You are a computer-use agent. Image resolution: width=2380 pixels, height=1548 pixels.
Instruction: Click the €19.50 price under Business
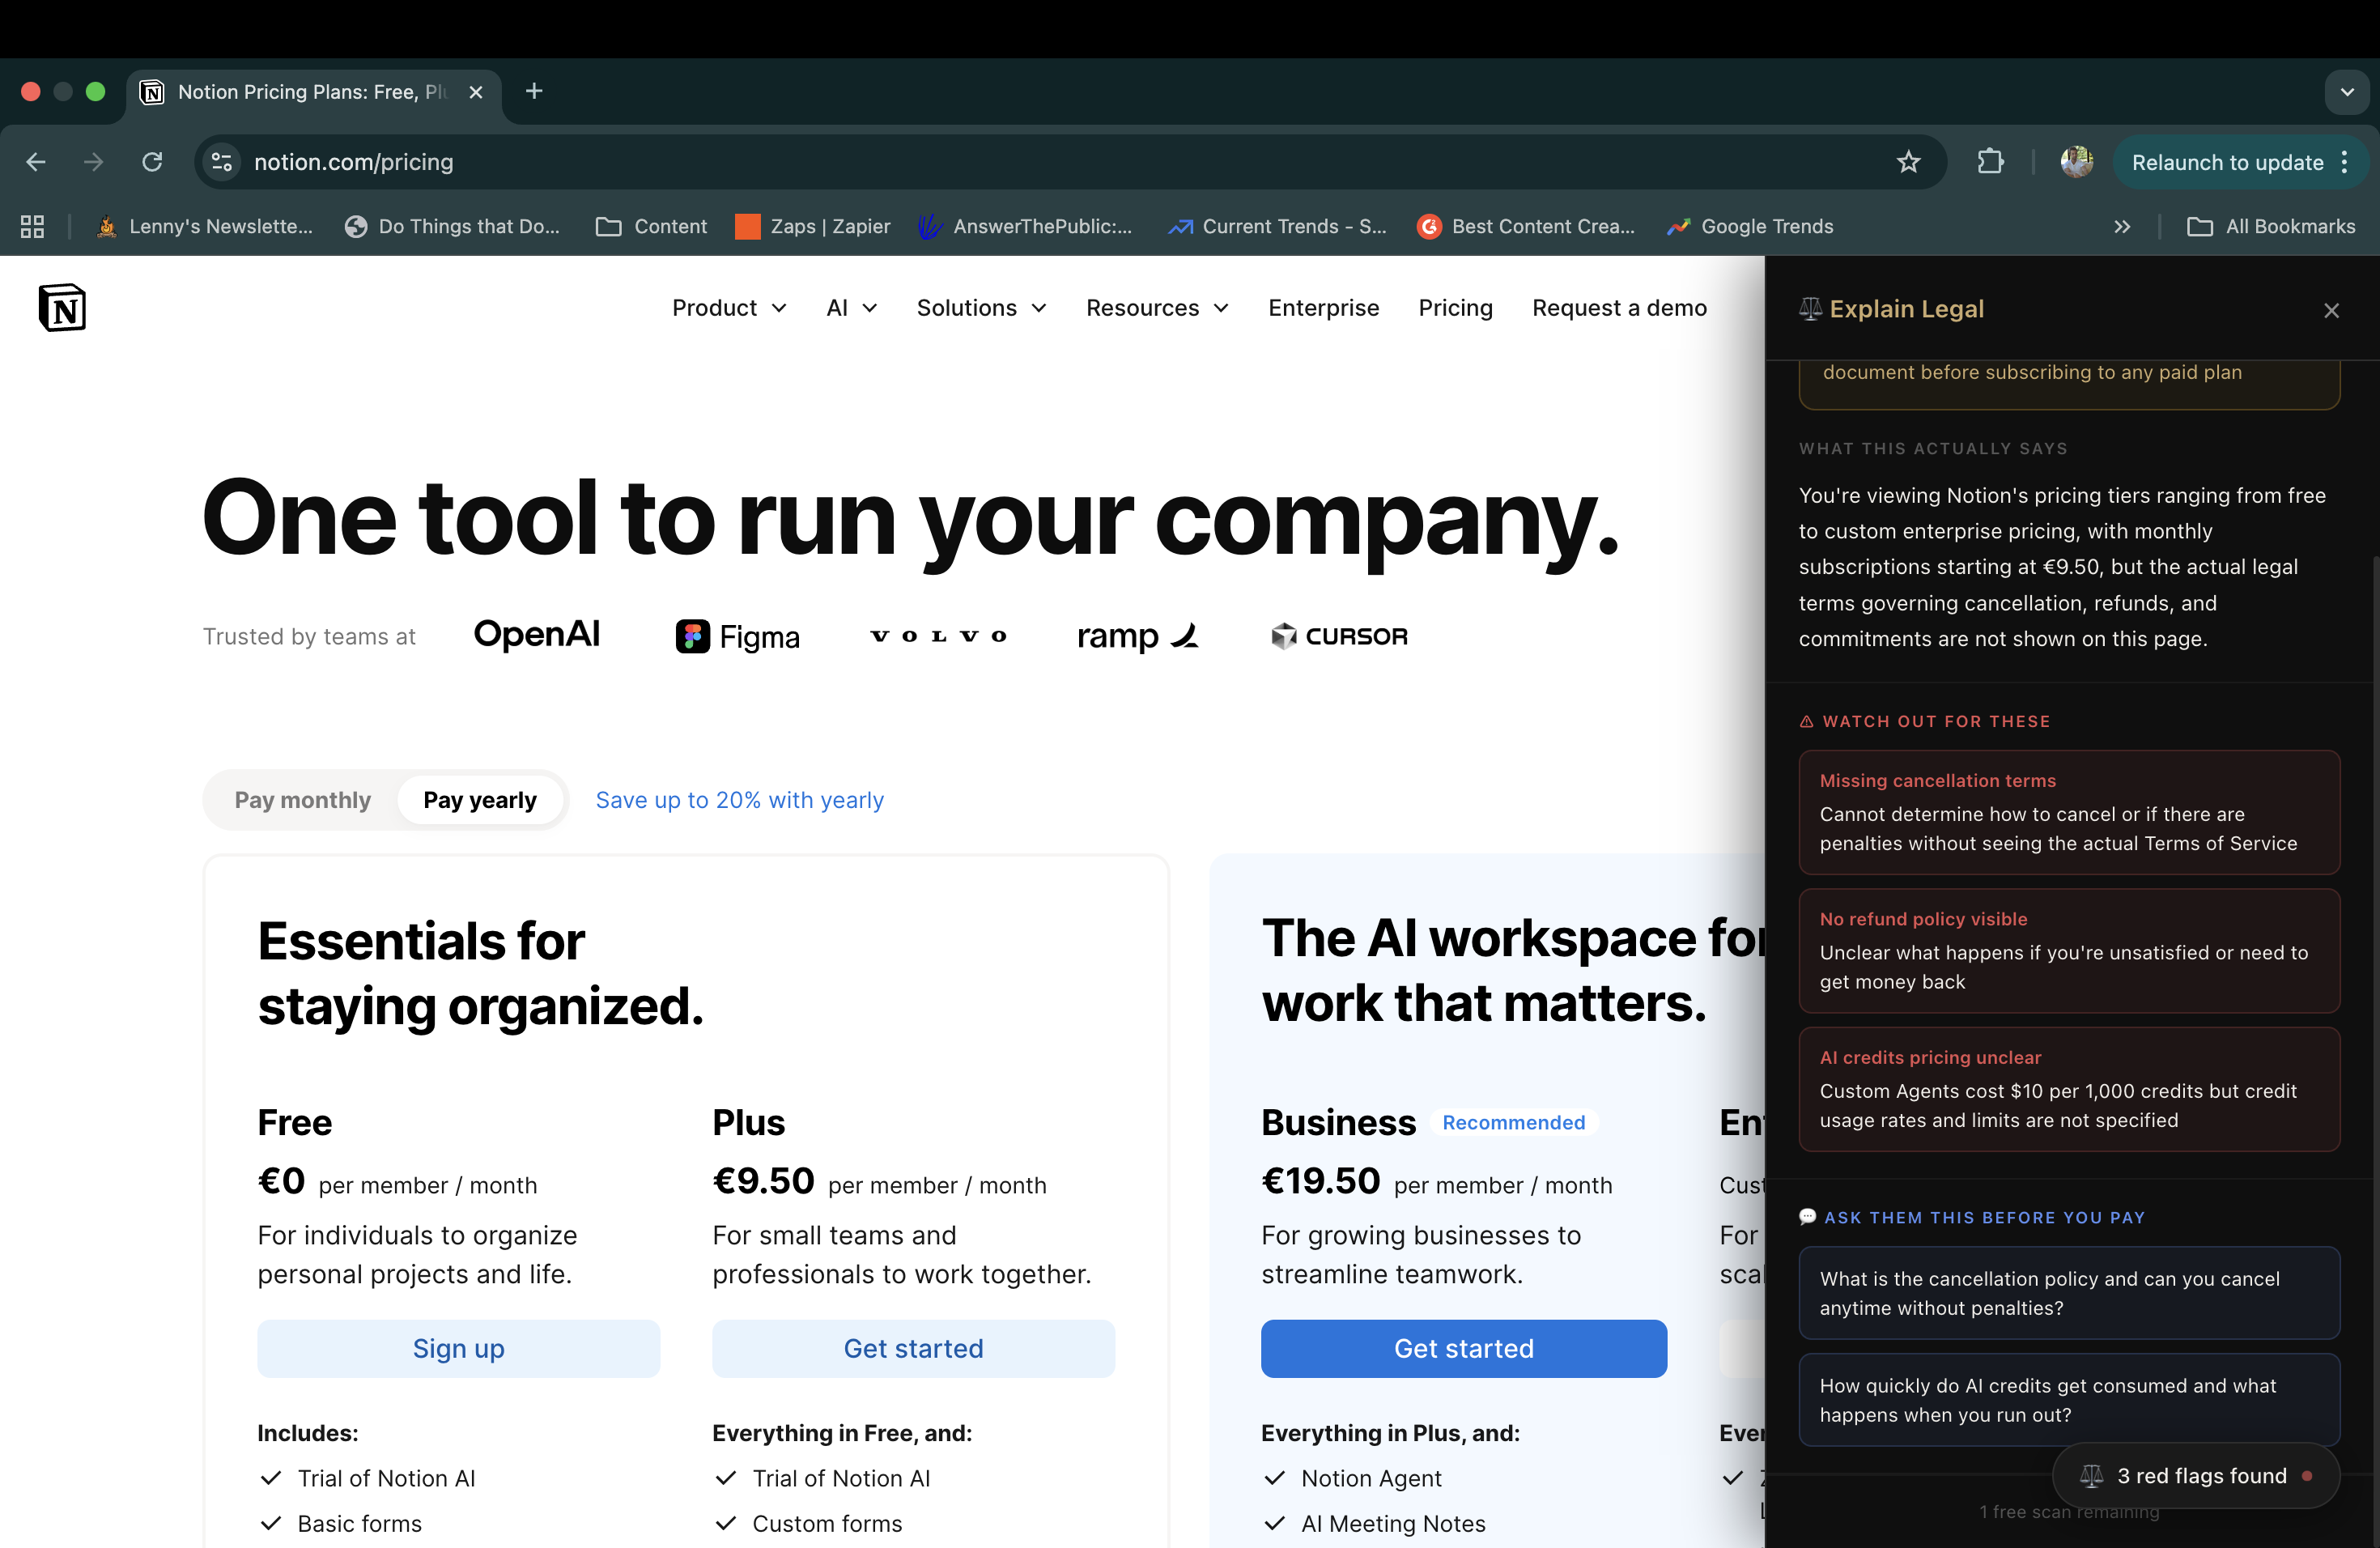click(x=1321, y=1181)
